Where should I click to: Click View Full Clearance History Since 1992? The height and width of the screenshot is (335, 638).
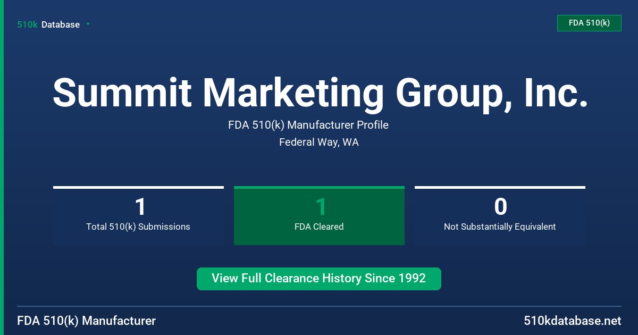[x=319, y=279]
